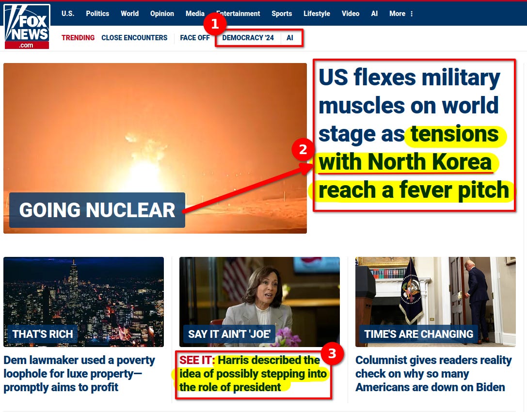Screen dimensions: 527x412
Task: Select the Opinion menu item
Action: (162, 14)
